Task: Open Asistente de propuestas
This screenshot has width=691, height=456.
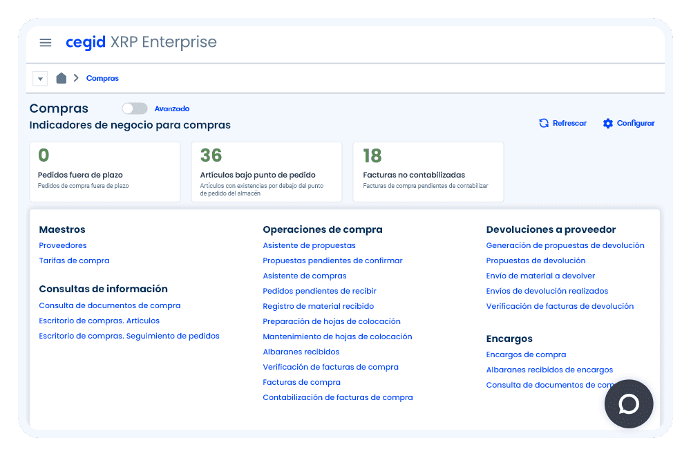Action: [x=309, y=245]
